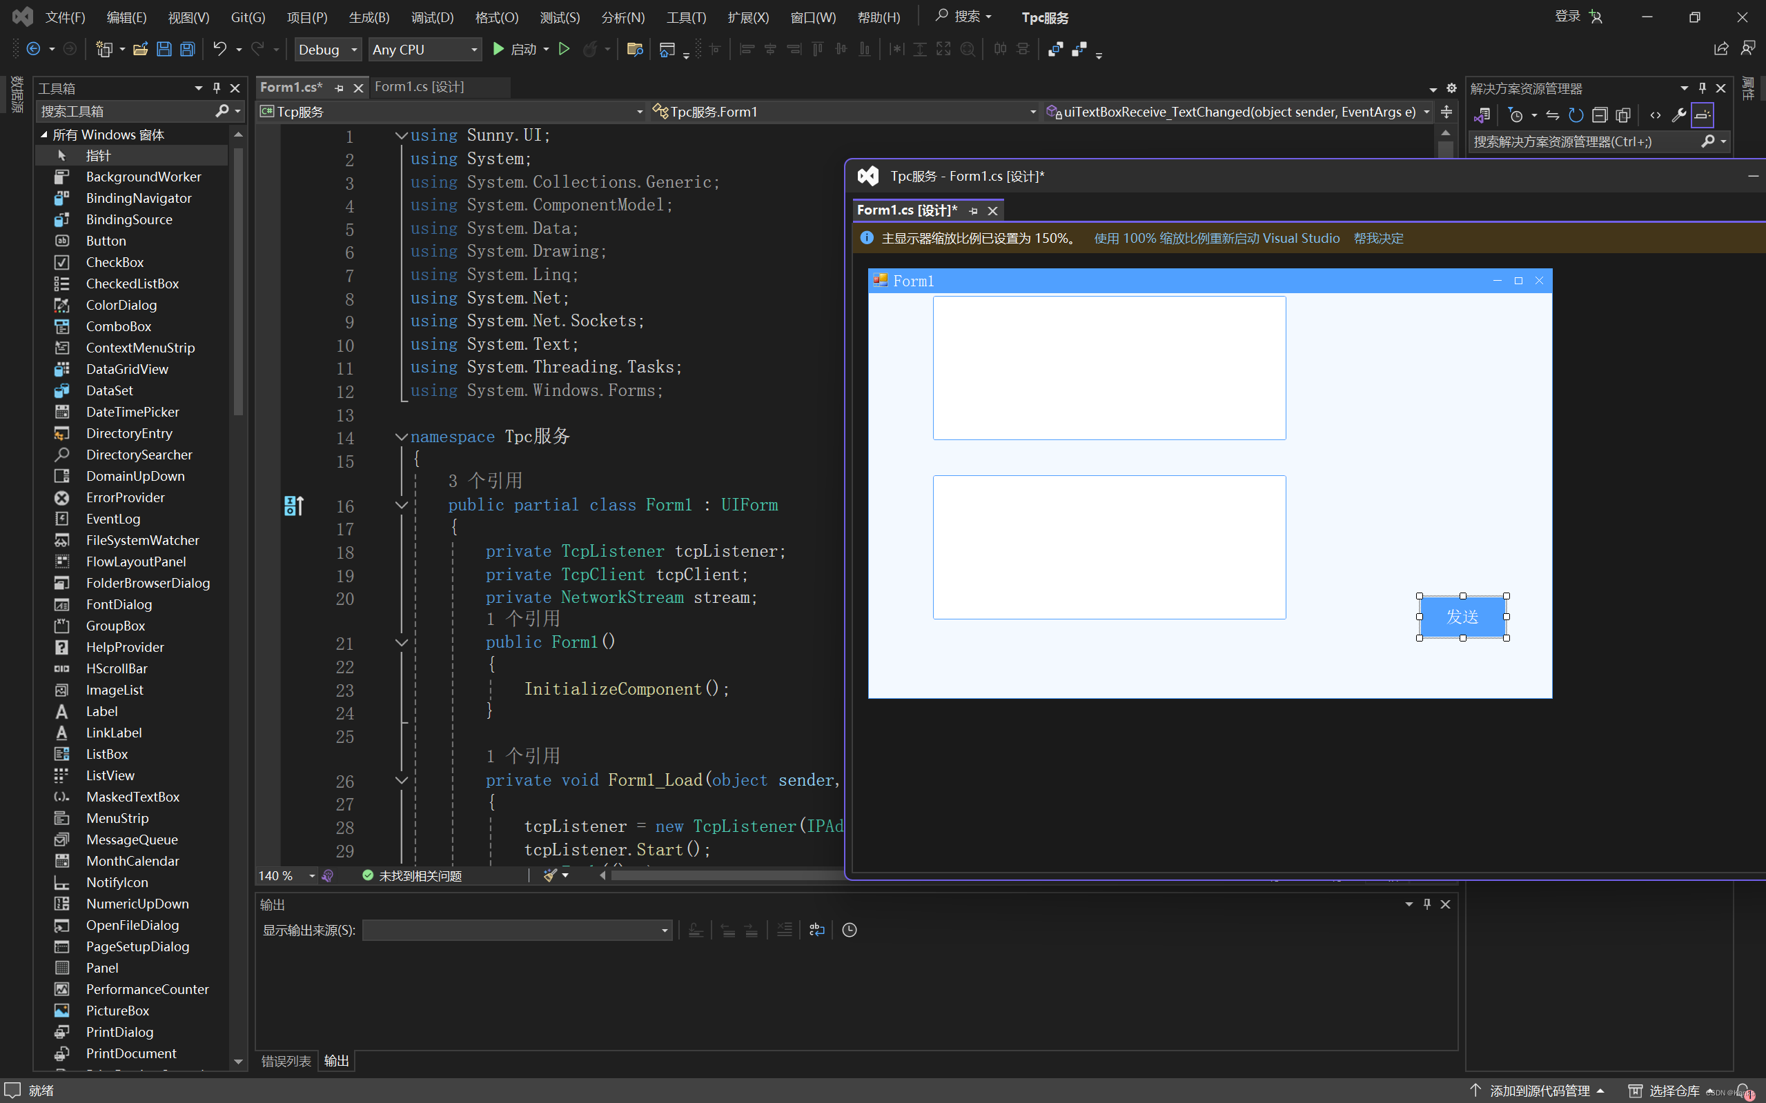This screenshot has height=1103, width=1766.
Task: Click Solution Explorer view switch icon
Action: tap(1482, 115)
